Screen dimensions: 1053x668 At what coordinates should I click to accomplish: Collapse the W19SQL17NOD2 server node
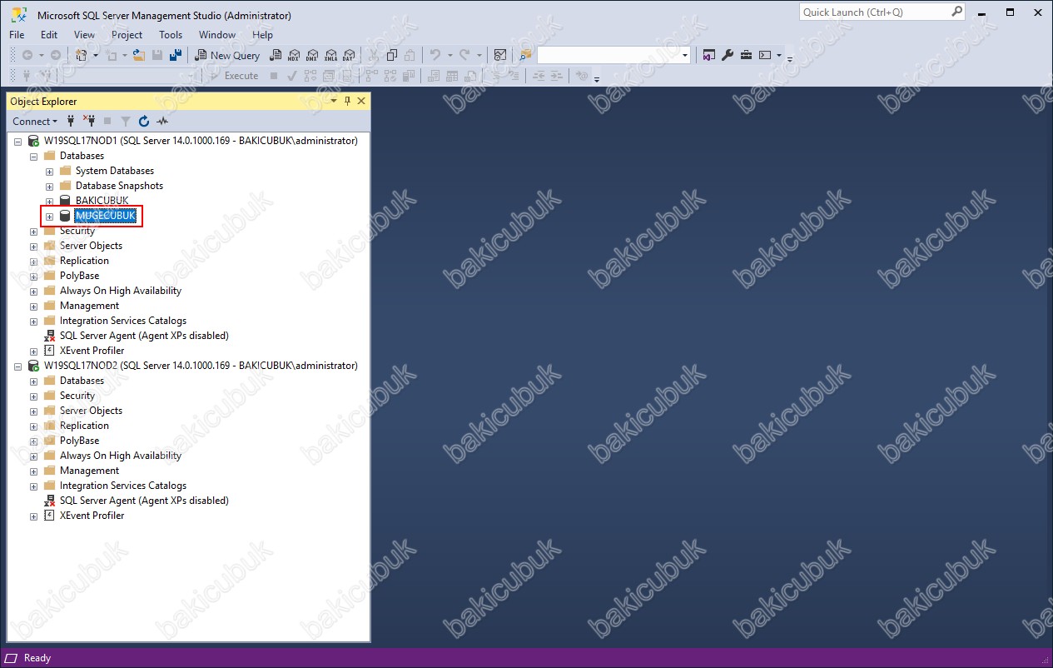tap(17, 366)
